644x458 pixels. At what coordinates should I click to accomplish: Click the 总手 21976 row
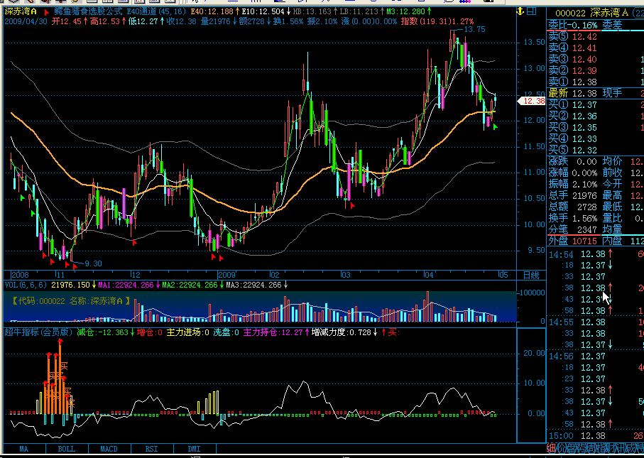573,195
